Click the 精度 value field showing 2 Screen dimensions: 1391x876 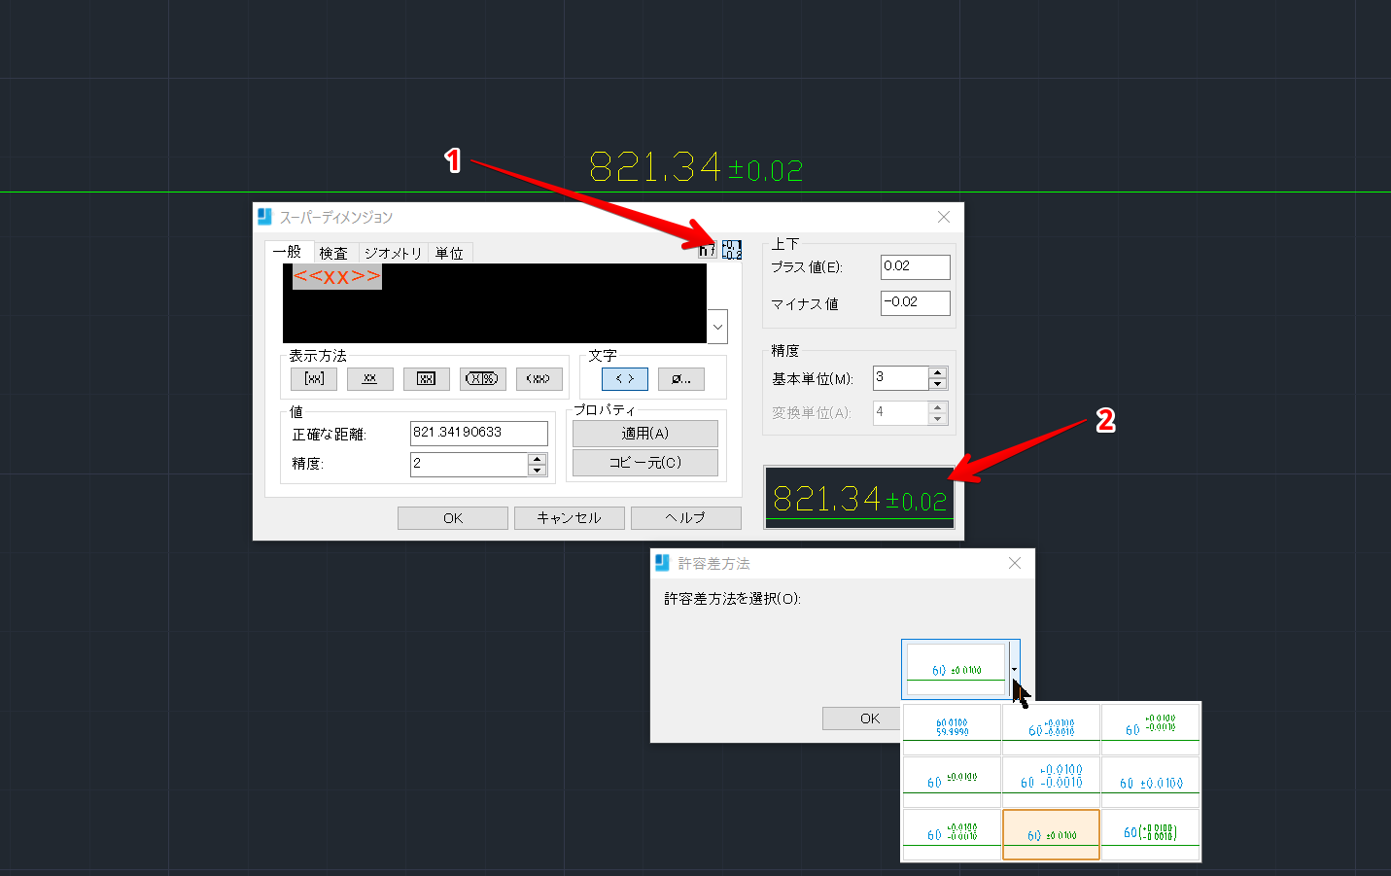(469, 464)
